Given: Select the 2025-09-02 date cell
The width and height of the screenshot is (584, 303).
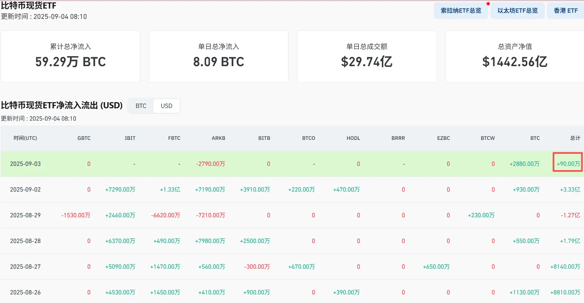Looking at the screenshot, I should pos(25,190).
